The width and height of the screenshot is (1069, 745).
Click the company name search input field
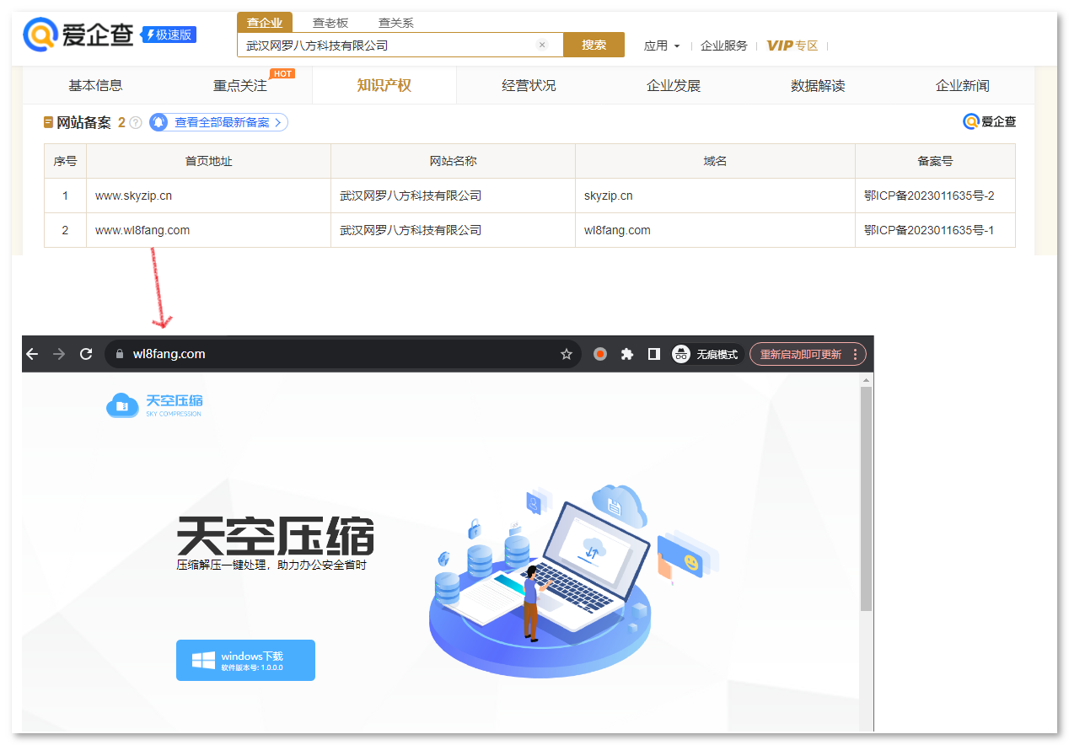388,46
